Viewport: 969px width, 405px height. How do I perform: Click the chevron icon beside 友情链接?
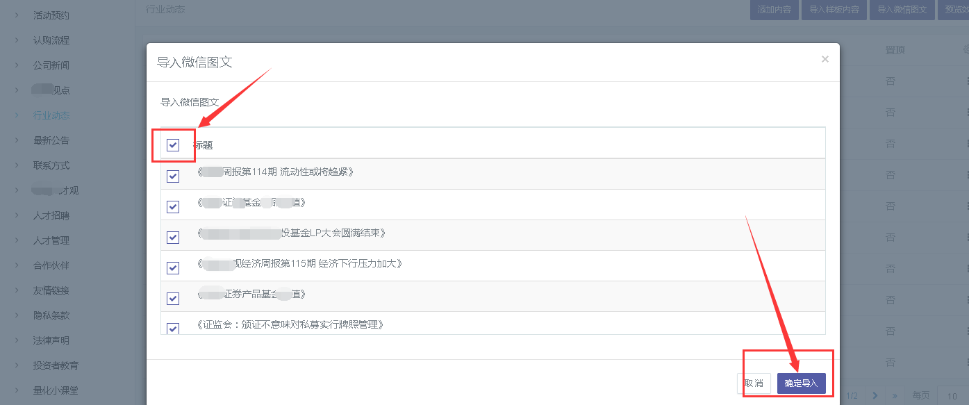[15, 290]
